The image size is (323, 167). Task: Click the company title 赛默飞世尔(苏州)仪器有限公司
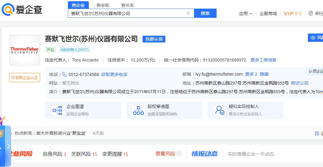pos(91,39)
